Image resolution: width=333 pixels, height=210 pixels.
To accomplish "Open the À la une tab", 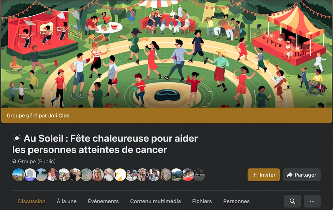I will (67, 201).
